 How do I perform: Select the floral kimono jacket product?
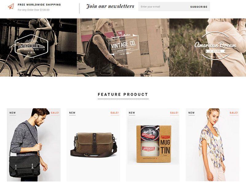point(212,145)
